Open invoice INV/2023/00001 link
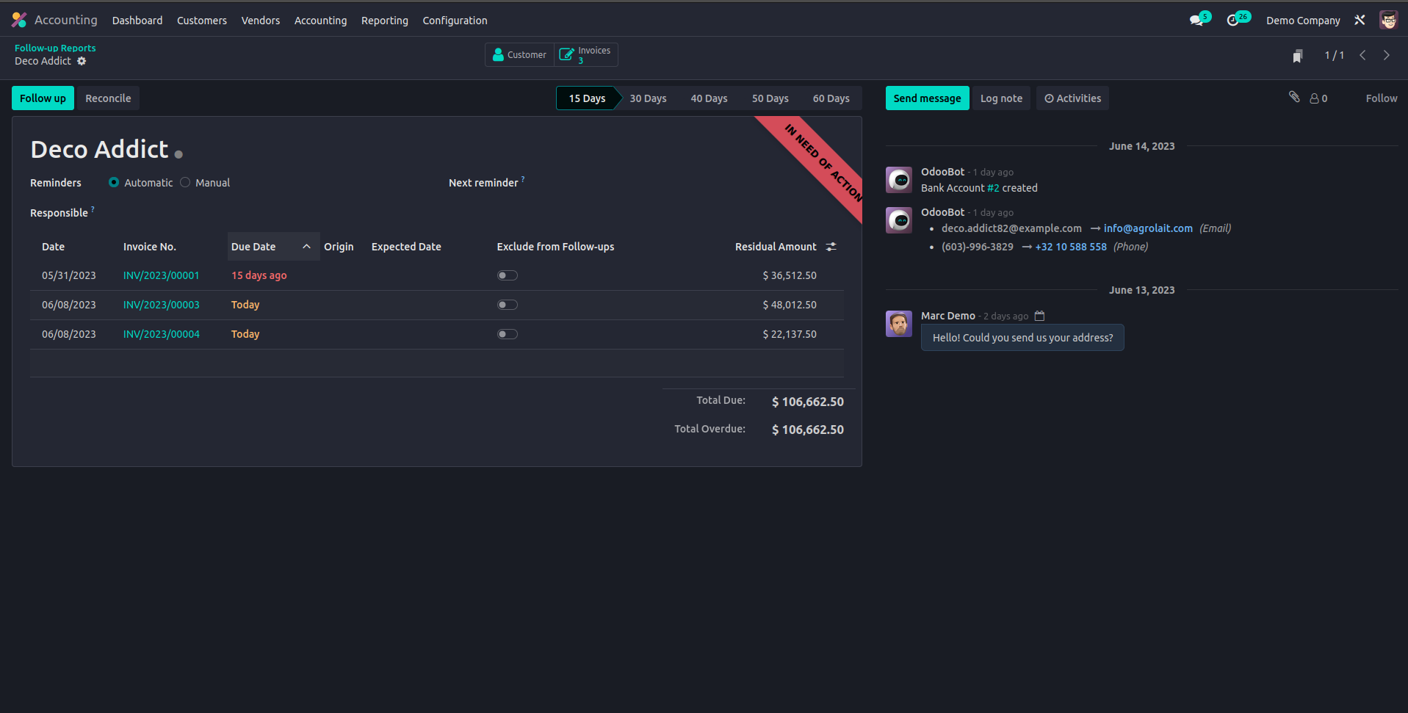This screenshot has height=713, width=1408. 161,275
